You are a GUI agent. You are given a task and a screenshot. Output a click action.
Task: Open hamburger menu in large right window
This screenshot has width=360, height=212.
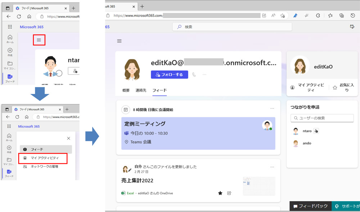[119, 41]
